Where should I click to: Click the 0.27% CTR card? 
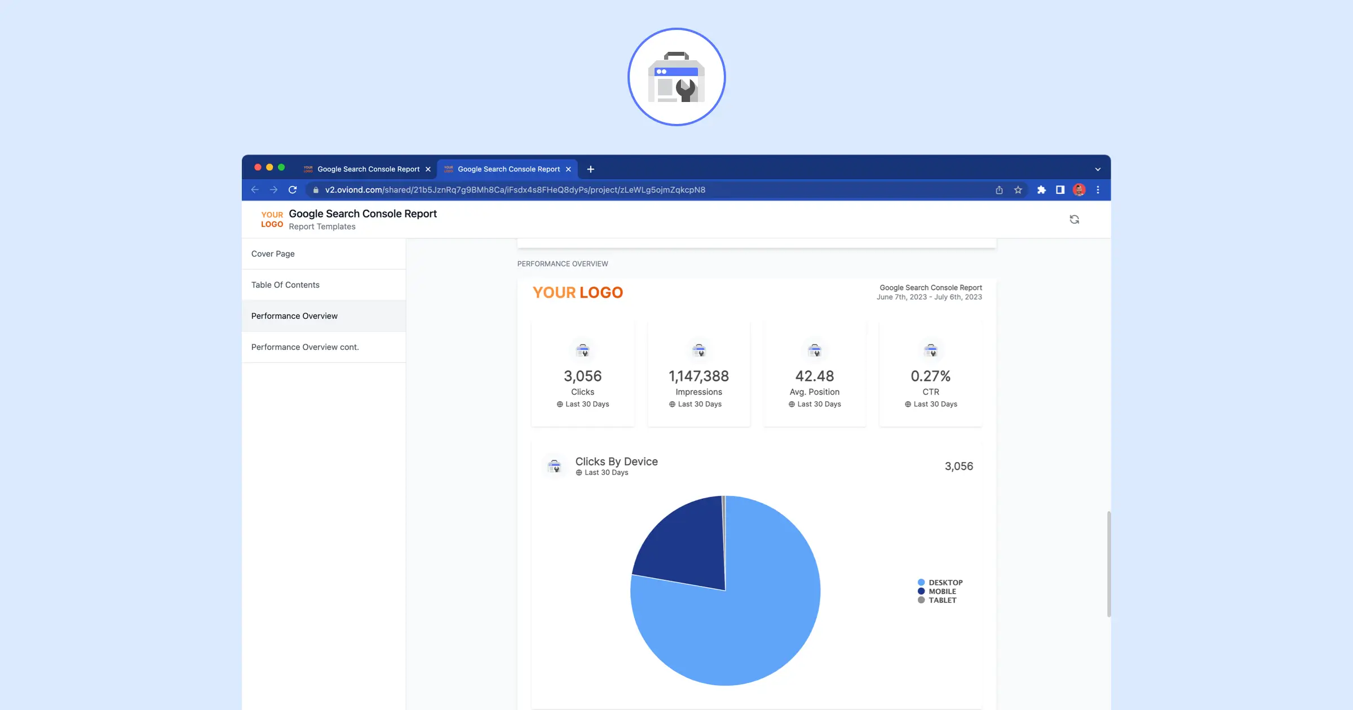931,374
